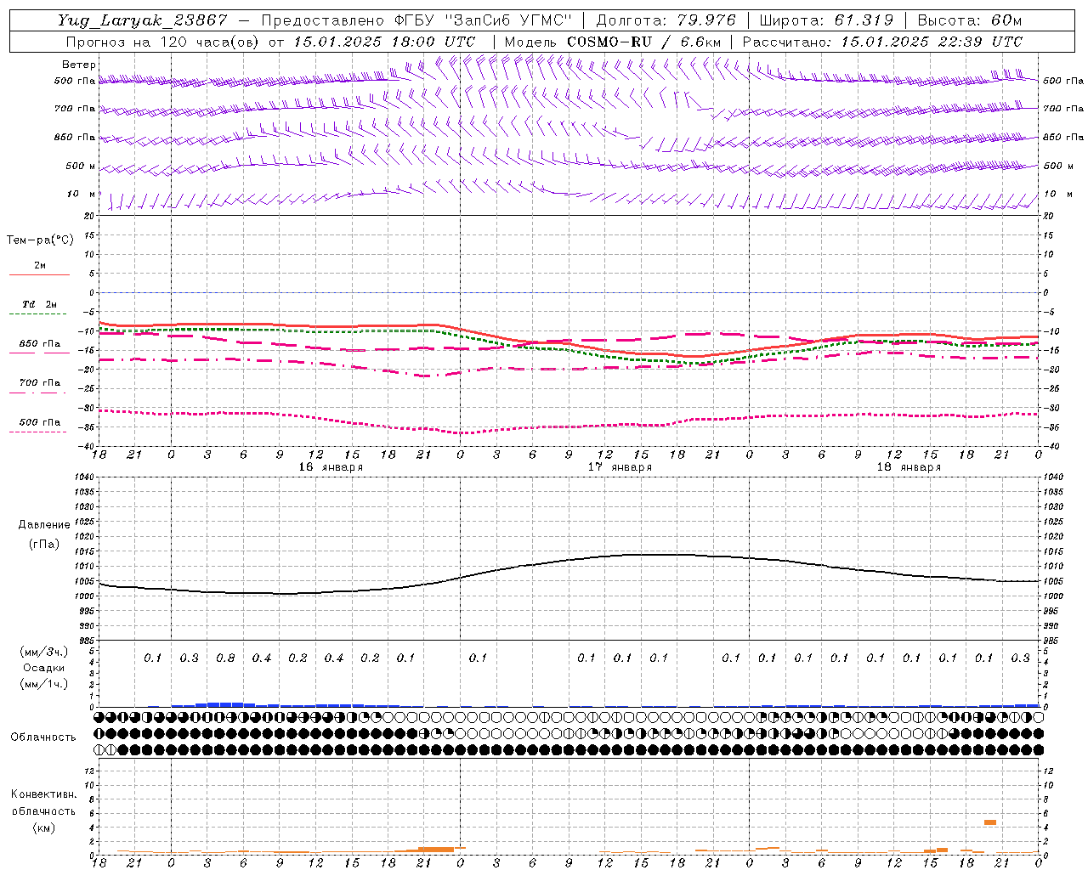The image size is (1088, 870).
Task: Click the longitude value Долгота: 79.976
Action: click(666, 20)
